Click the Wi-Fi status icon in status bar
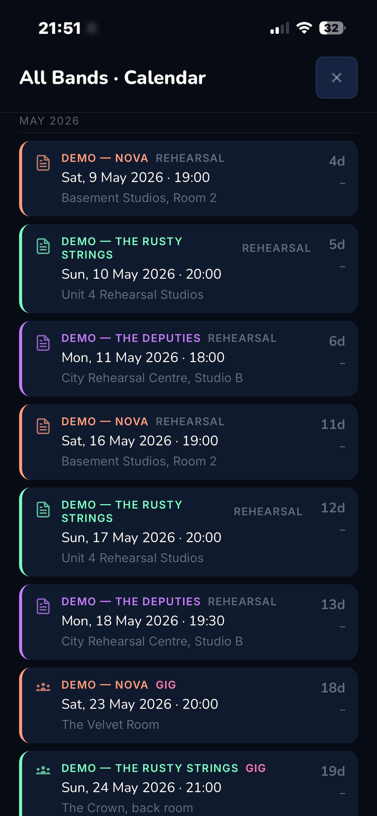The image size is (377, 816). [x=304, y=28]
